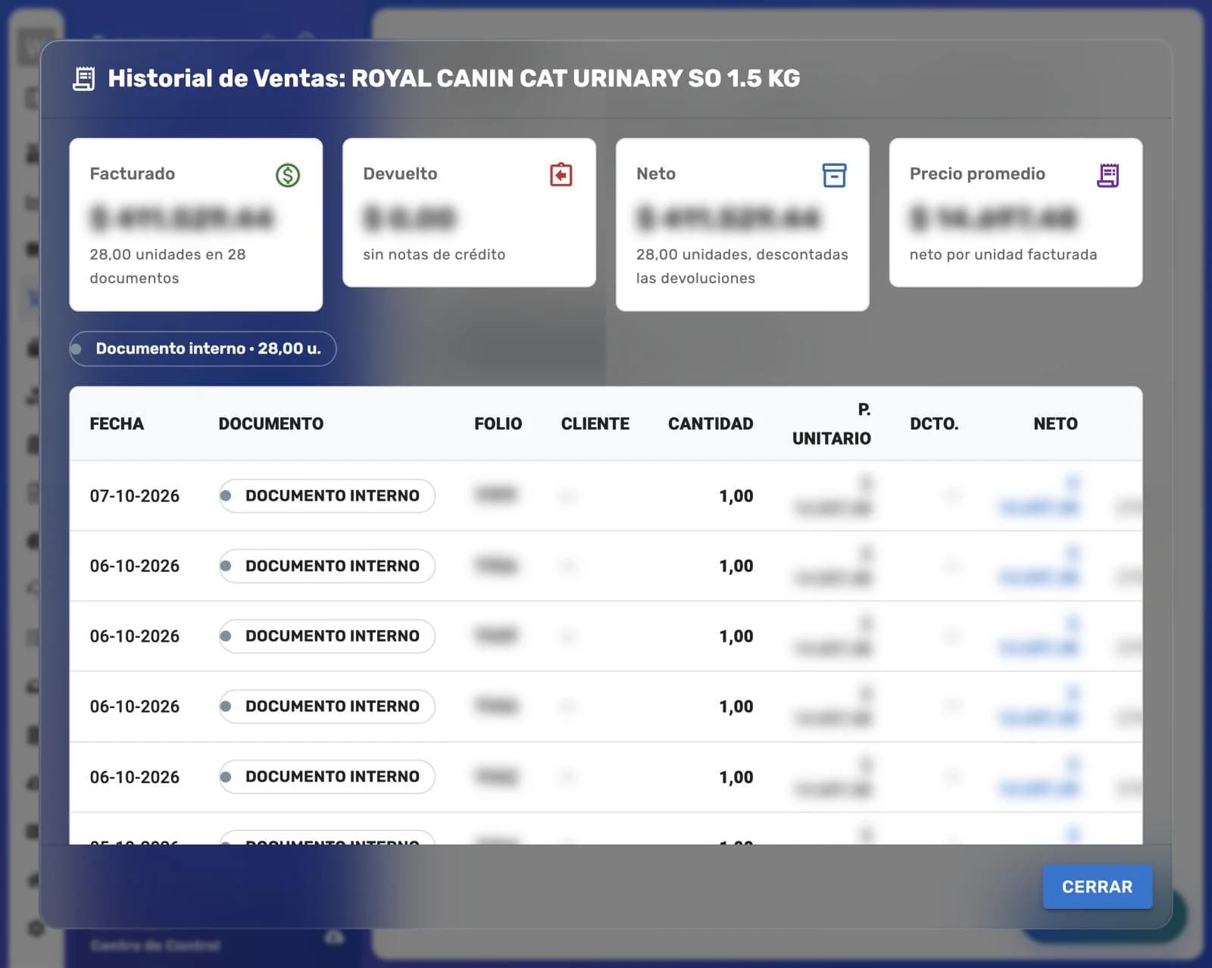The width and height of the screenshot is (1212, 968).
Task: Click the CANTIDAD column header
Action: coord(711,423)
